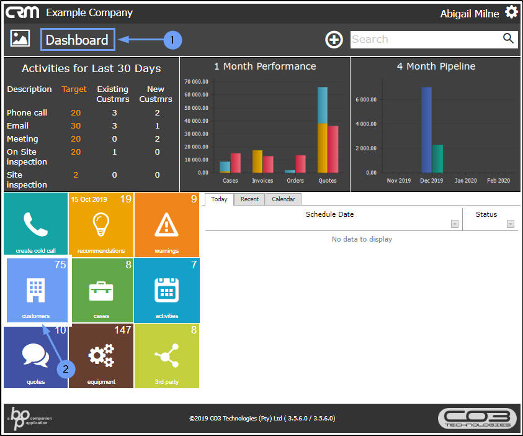Image resolution: width=523 pixels, height=436 pixels.
Task: Click the 'Existing Custmrs' column heading
Action: tap(113, 94)
